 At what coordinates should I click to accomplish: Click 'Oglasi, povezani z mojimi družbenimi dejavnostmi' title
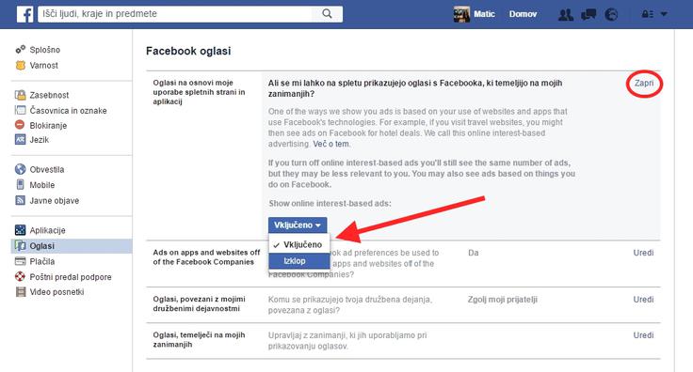click(x=200, y=303)
